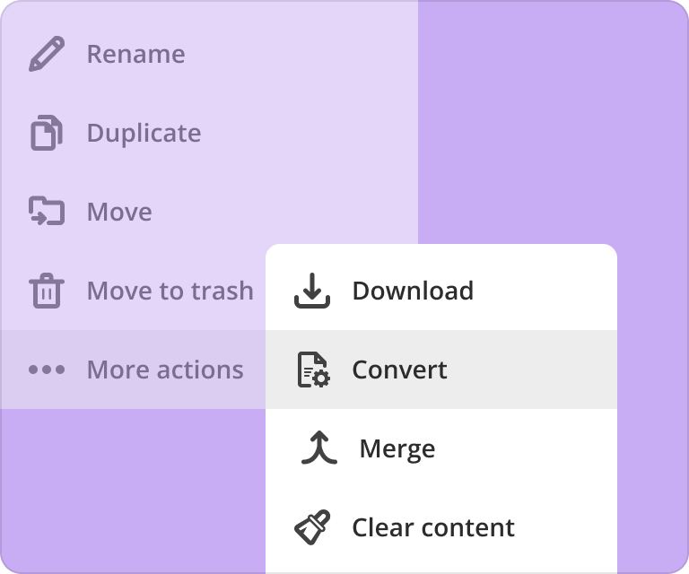Open the More actions submenu label
This screenshot has height=574, width=689.
165,370
